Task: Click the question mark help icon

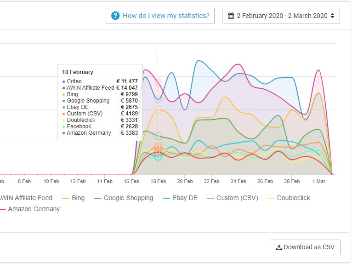Action: [x=115, y=16]
